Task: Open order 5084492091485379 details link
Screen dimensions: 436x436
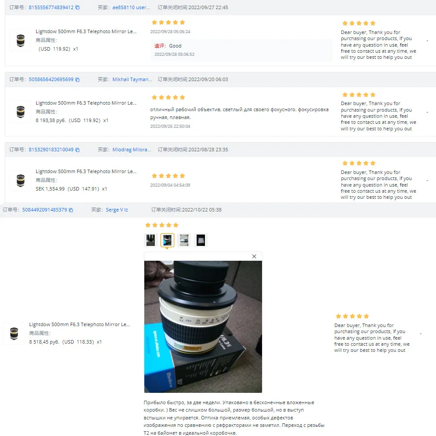Action: click(44, 210)
